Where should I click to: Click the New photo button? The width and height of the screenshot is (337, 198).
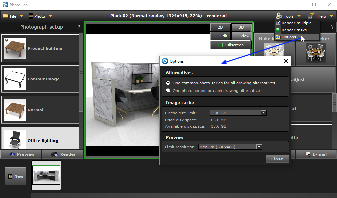pos(16,176)
